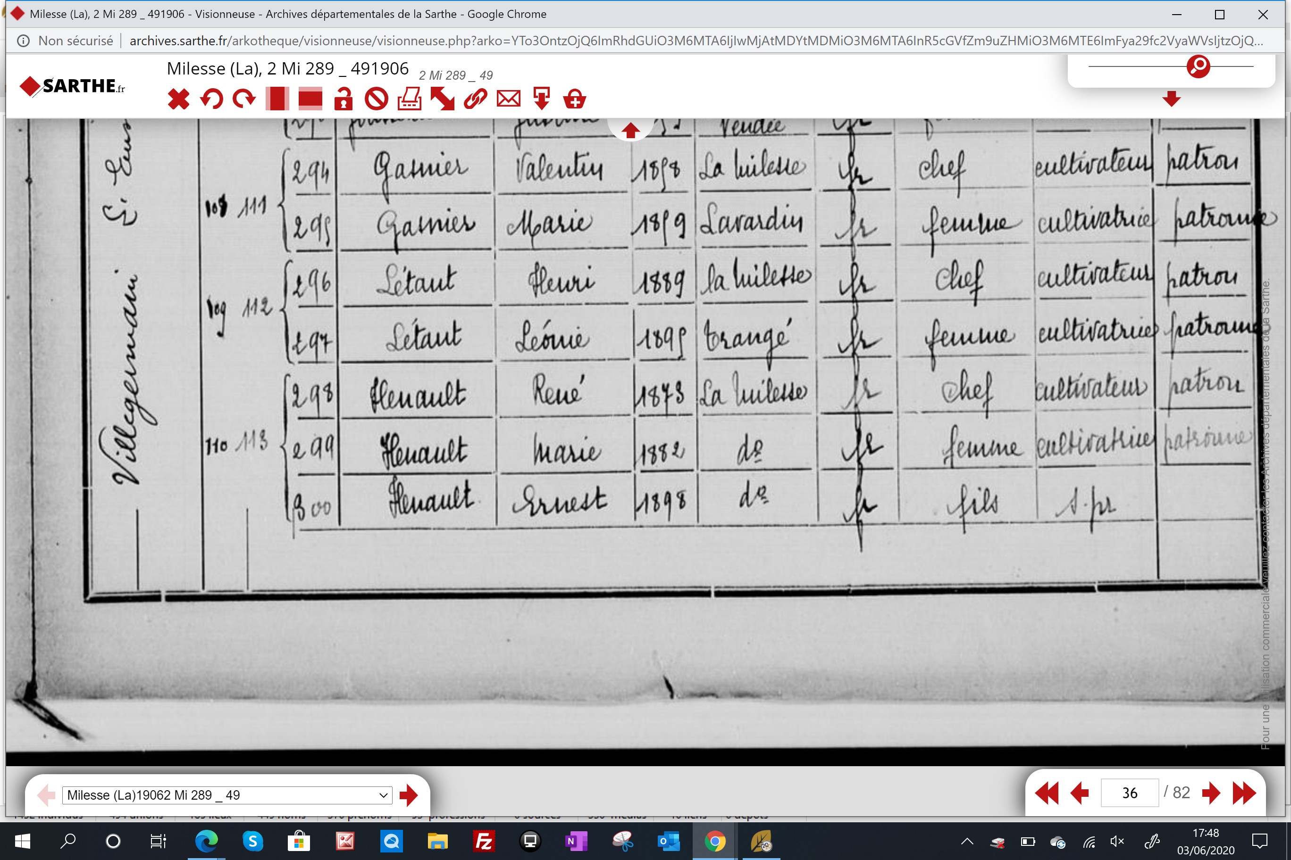Close the viewer with the red X icon
This screenshot has height=860, width=1291.
point(178,99)
